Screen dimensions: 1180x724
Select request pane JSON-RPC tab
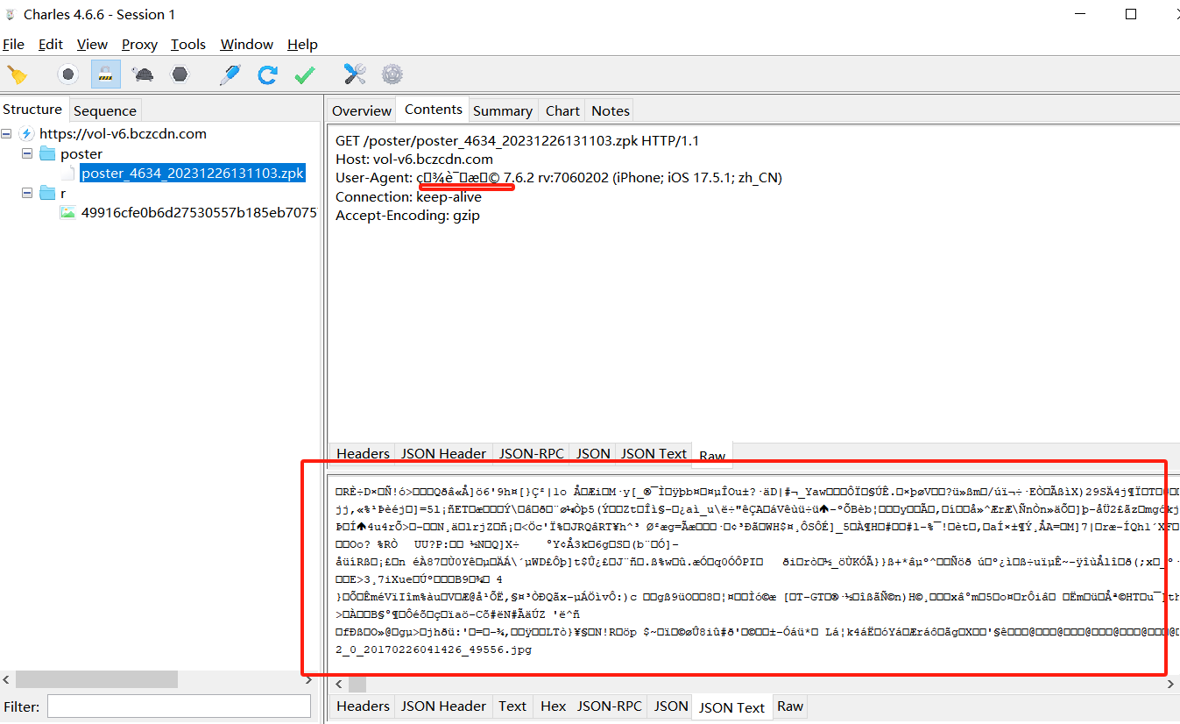532,453
